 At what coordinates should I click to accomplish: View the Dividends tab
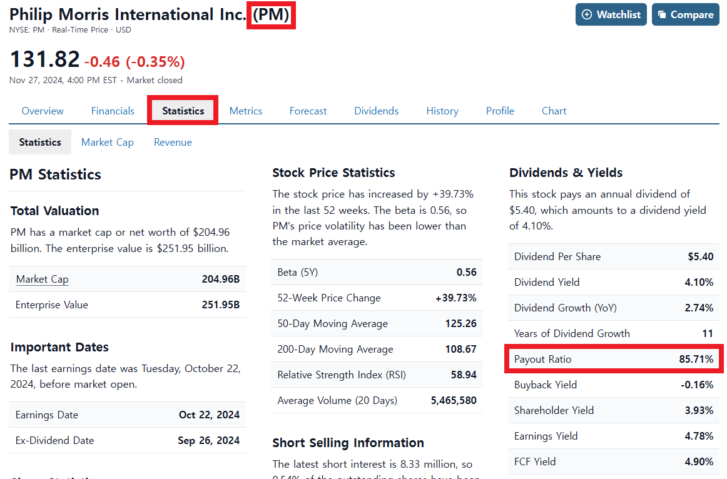point(377,111)
